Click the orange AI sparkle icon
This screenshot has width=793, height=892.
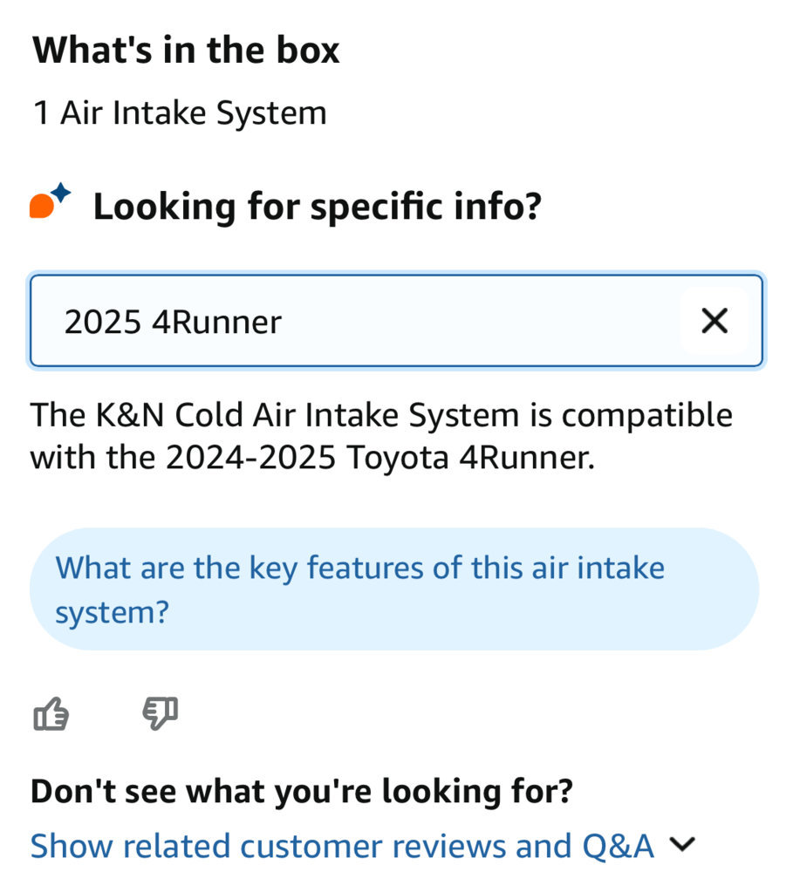click(x=50, y=201)
